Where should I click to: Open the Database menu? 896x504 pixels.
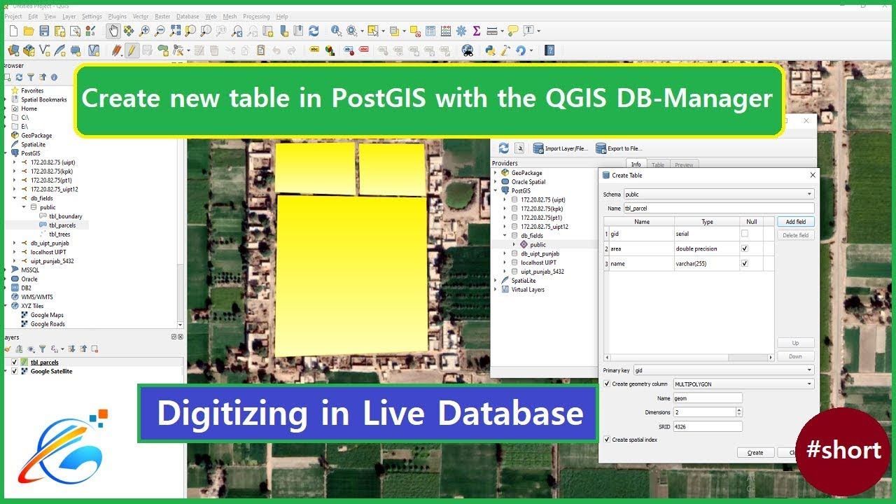[188, 16]
